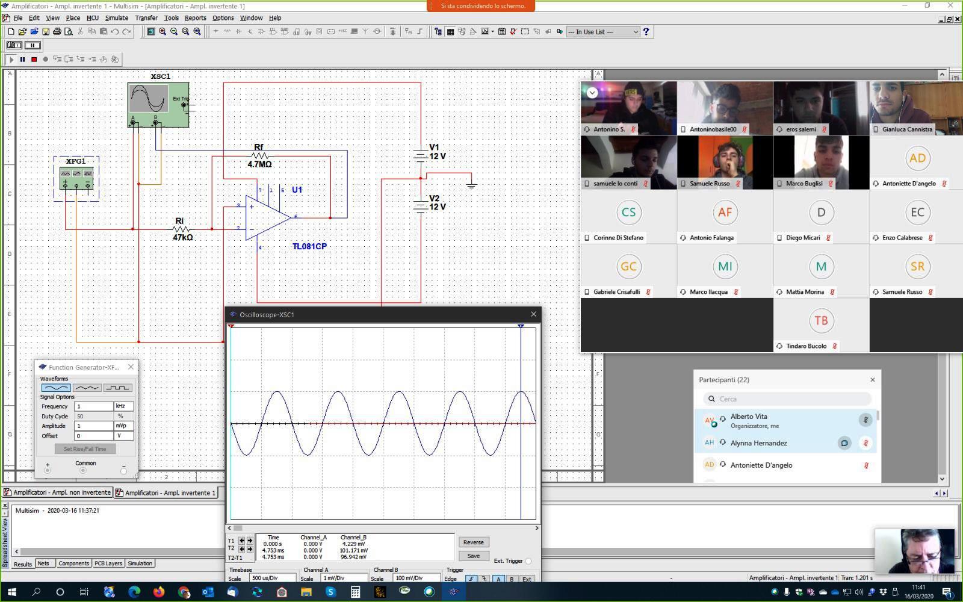Click the oscilloscope Save button
The width and height of the screenshot is (963, 602).
[x=474, y=556]
